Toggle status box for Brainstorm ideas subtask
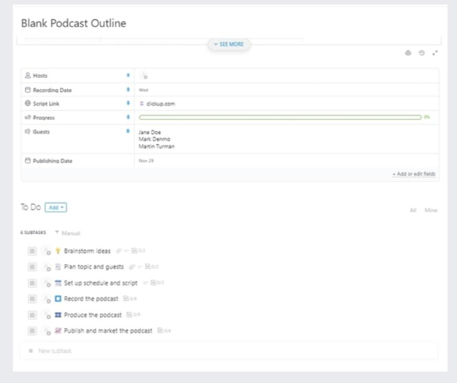The width and height of the screenshot is (457, 383). (x=32, y=251)
